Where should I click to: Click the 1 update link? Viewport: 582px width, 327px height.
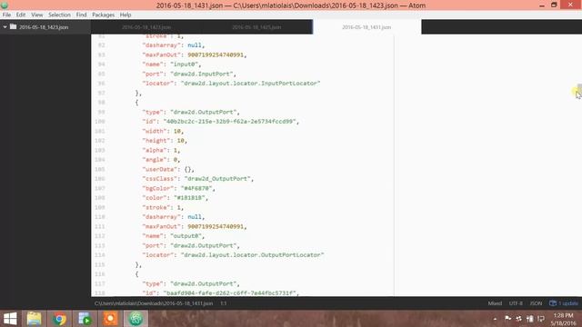(x=568, y=303)
